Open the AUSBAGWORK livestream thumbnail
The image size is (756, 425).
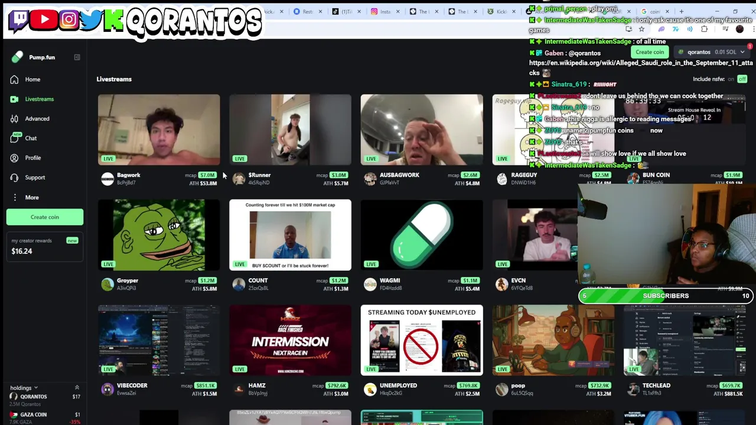pos(422,129)
